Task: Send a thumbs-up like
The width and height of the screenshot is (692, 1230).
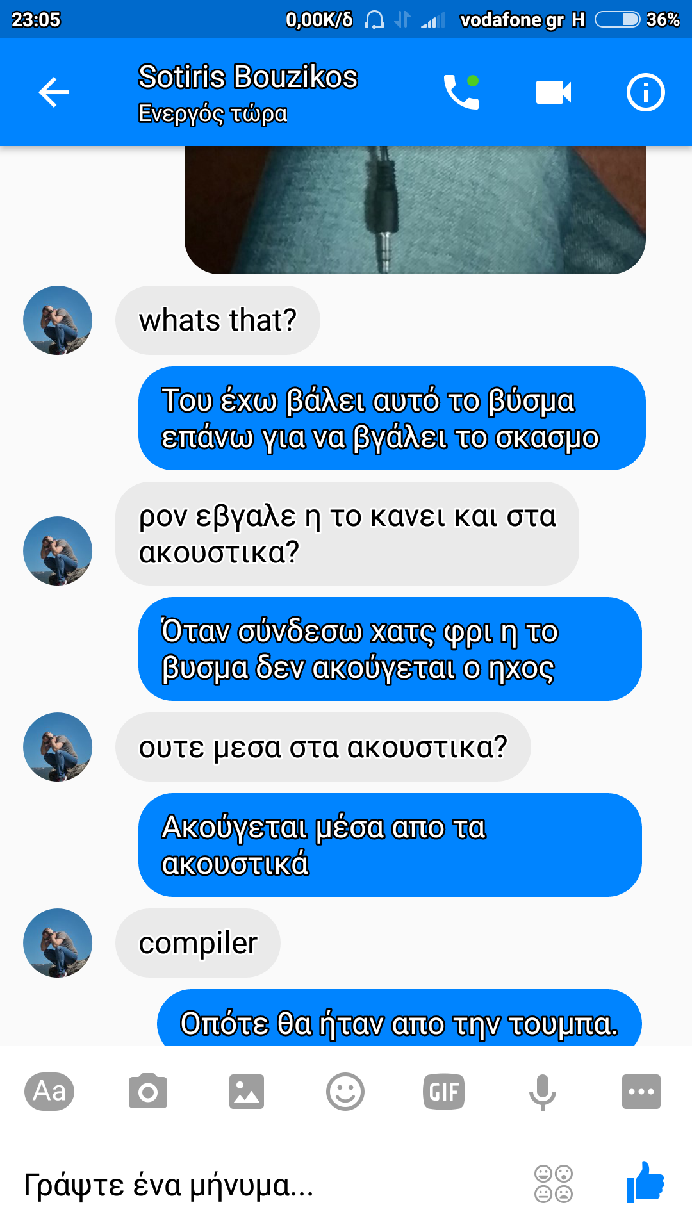Action: [645, 1182]
